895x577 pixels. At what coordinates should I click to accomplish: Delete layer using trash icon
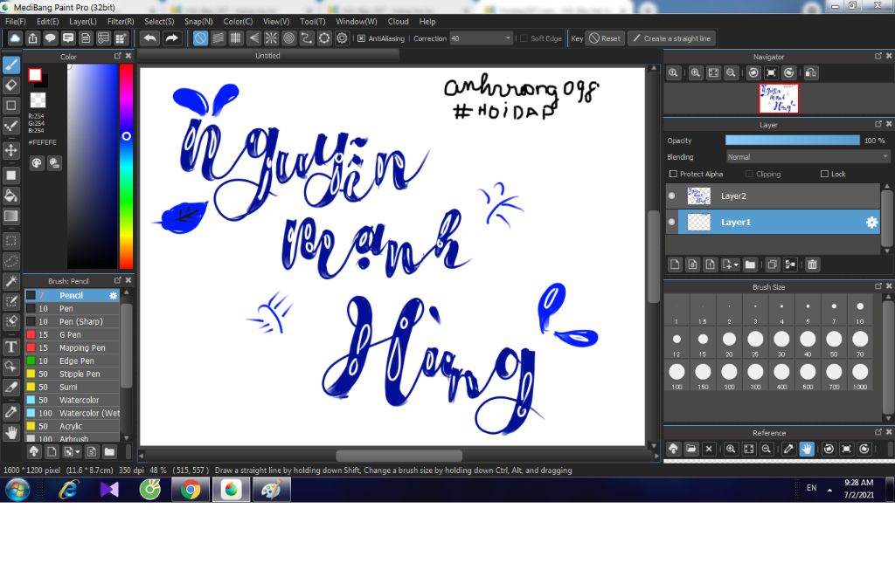pyautogui.click(x=812, y=264)
